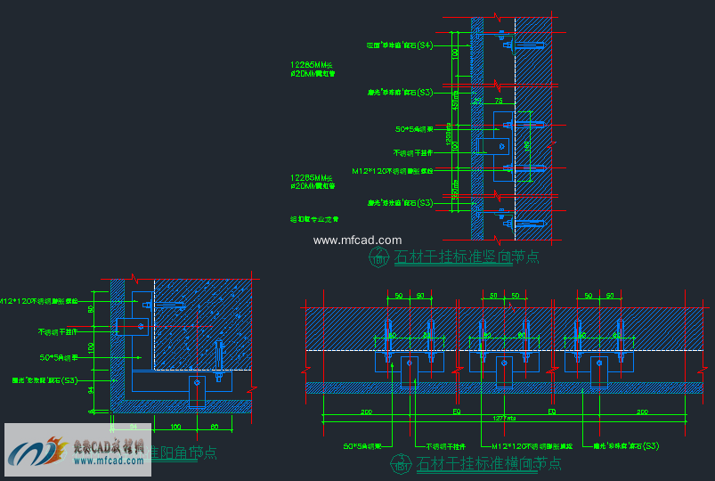Click the 1277mts overall dimension in the horizontal section
Image resolution: width=715 pixels, height=481 pixels.
(x=504, y=418)
